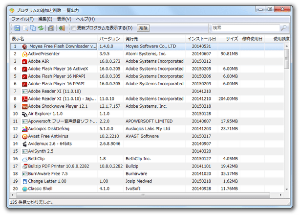Click the copy pages toolbar icon
The height and width of the screenshot is (216, 300).
coord(33,28)
